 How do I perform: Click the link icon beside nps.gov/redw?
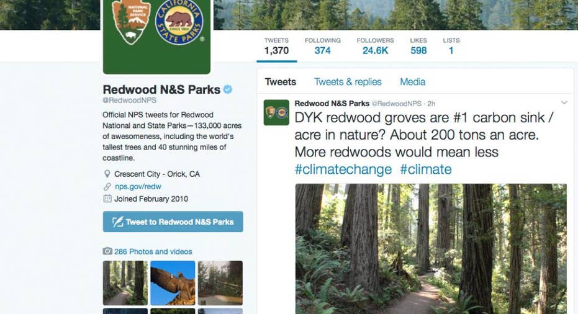tap(107, 187)
